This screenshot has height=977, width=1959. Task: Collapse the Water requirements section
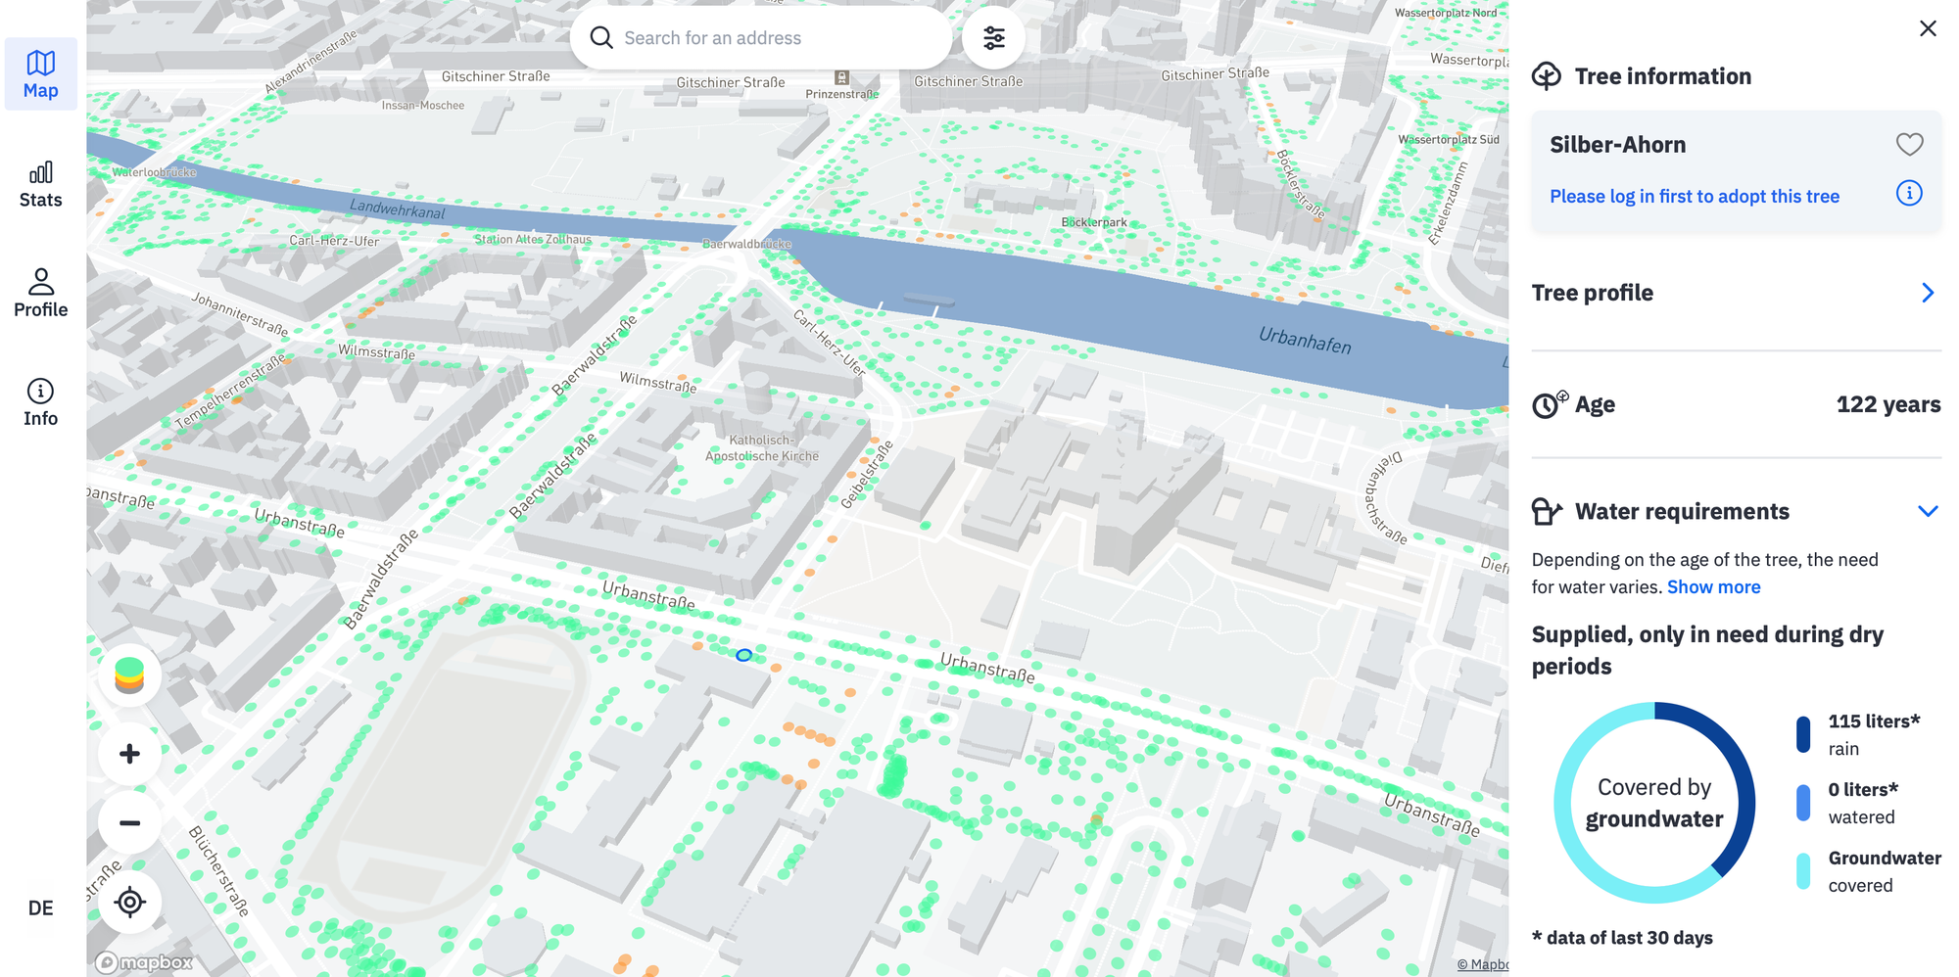click(x=1928, y=510)
